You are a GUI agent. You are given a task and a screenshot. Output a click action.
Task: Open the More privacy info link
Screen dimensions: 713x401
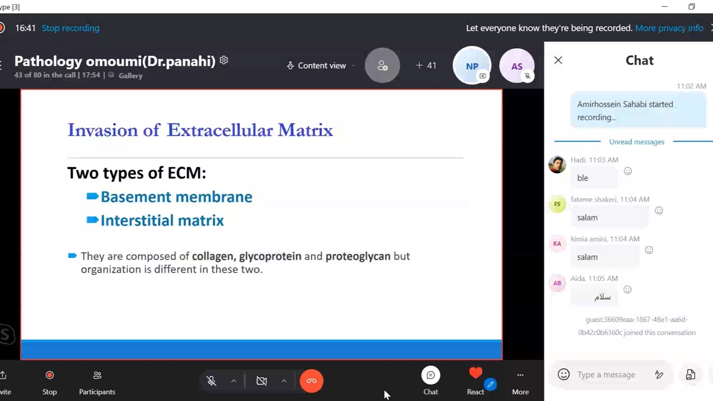tap(669, 28)
